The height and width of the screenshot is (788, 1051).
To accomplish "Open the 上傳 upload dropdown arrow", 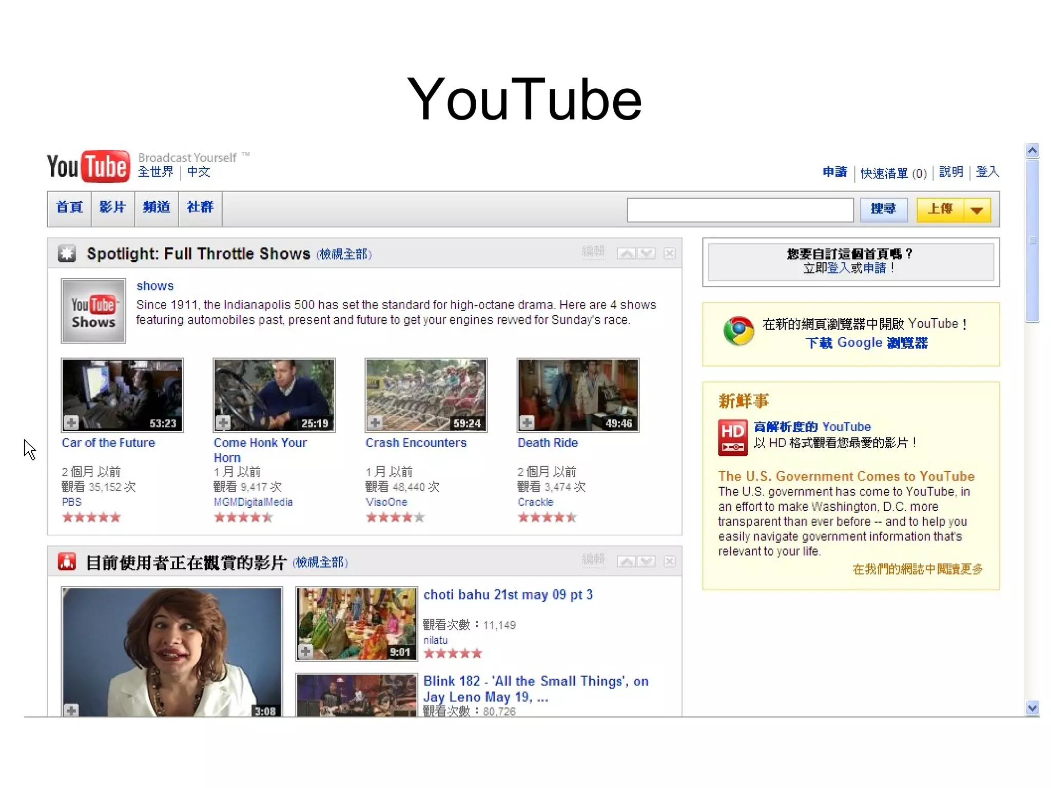I will click(977, 209).
